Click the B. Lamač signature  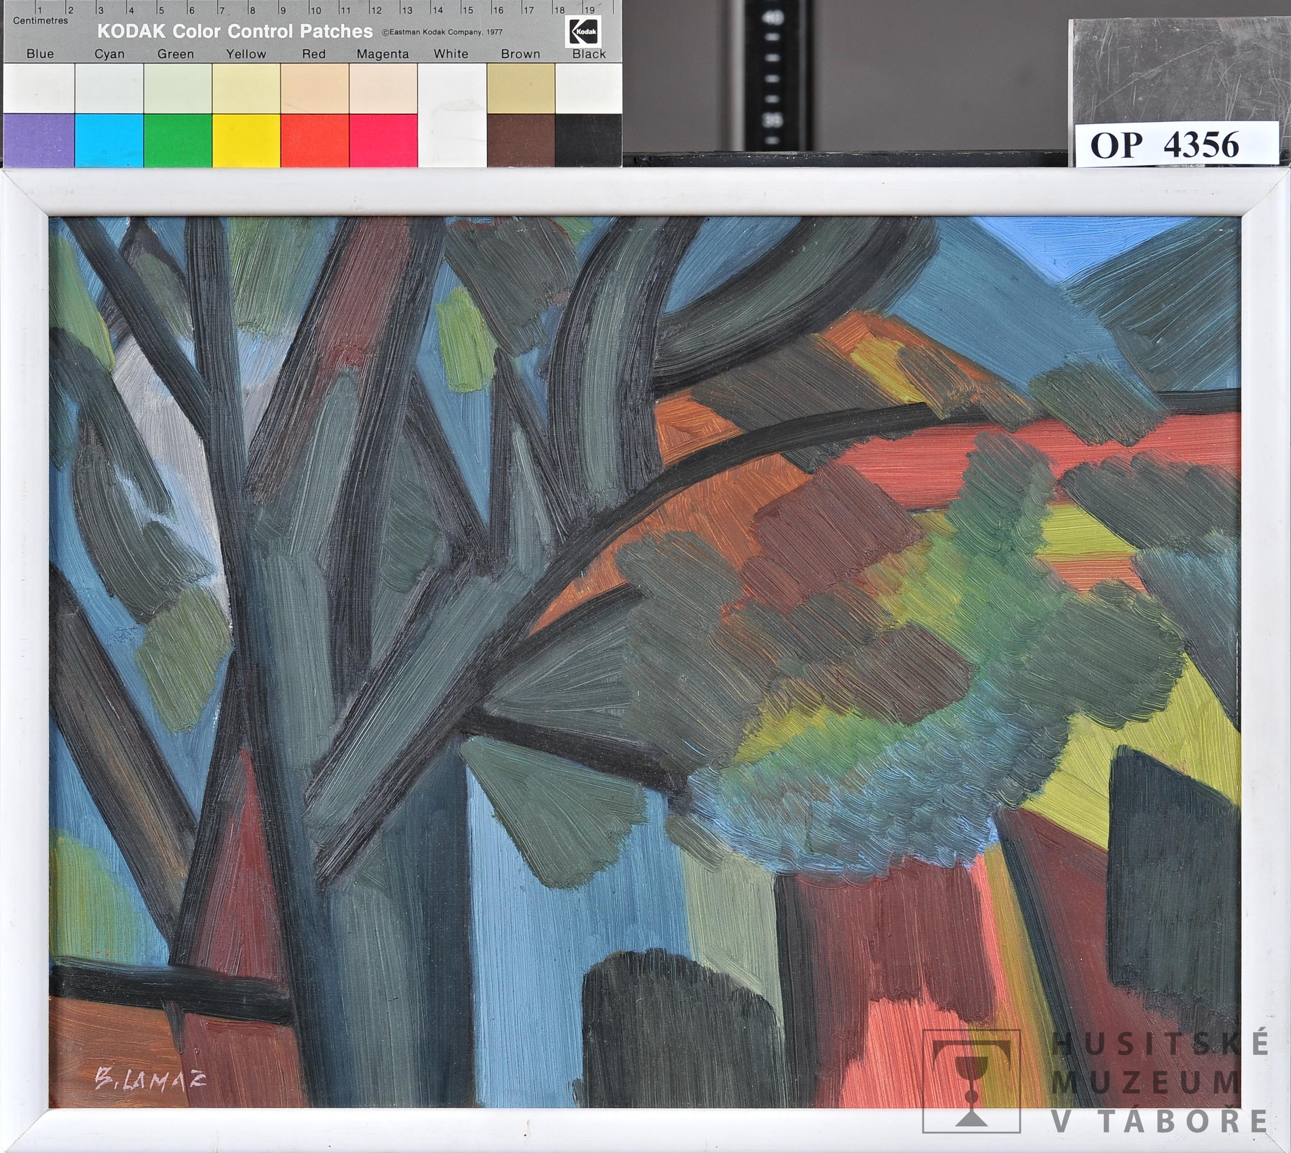pyautogui.click(x=150, y=1079)
